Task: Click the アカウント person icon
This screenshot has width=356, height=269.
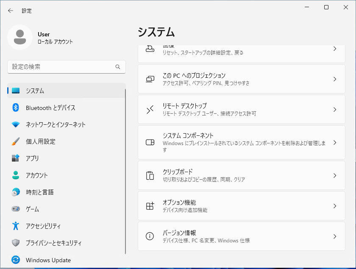Action: (16, 175)
